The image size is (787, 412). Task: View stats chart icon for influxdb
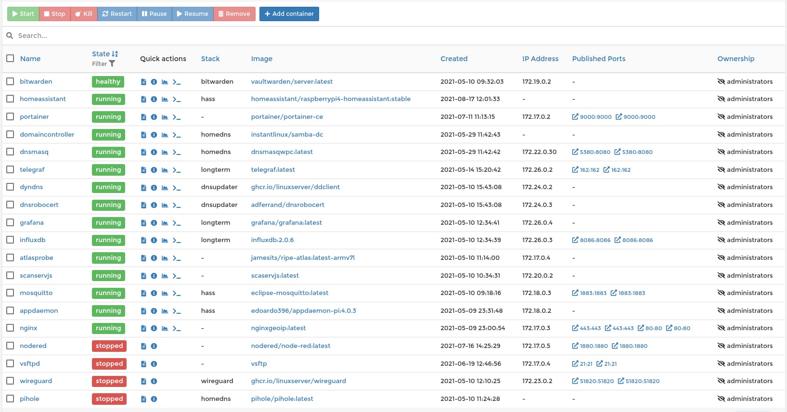pos(165,240)
